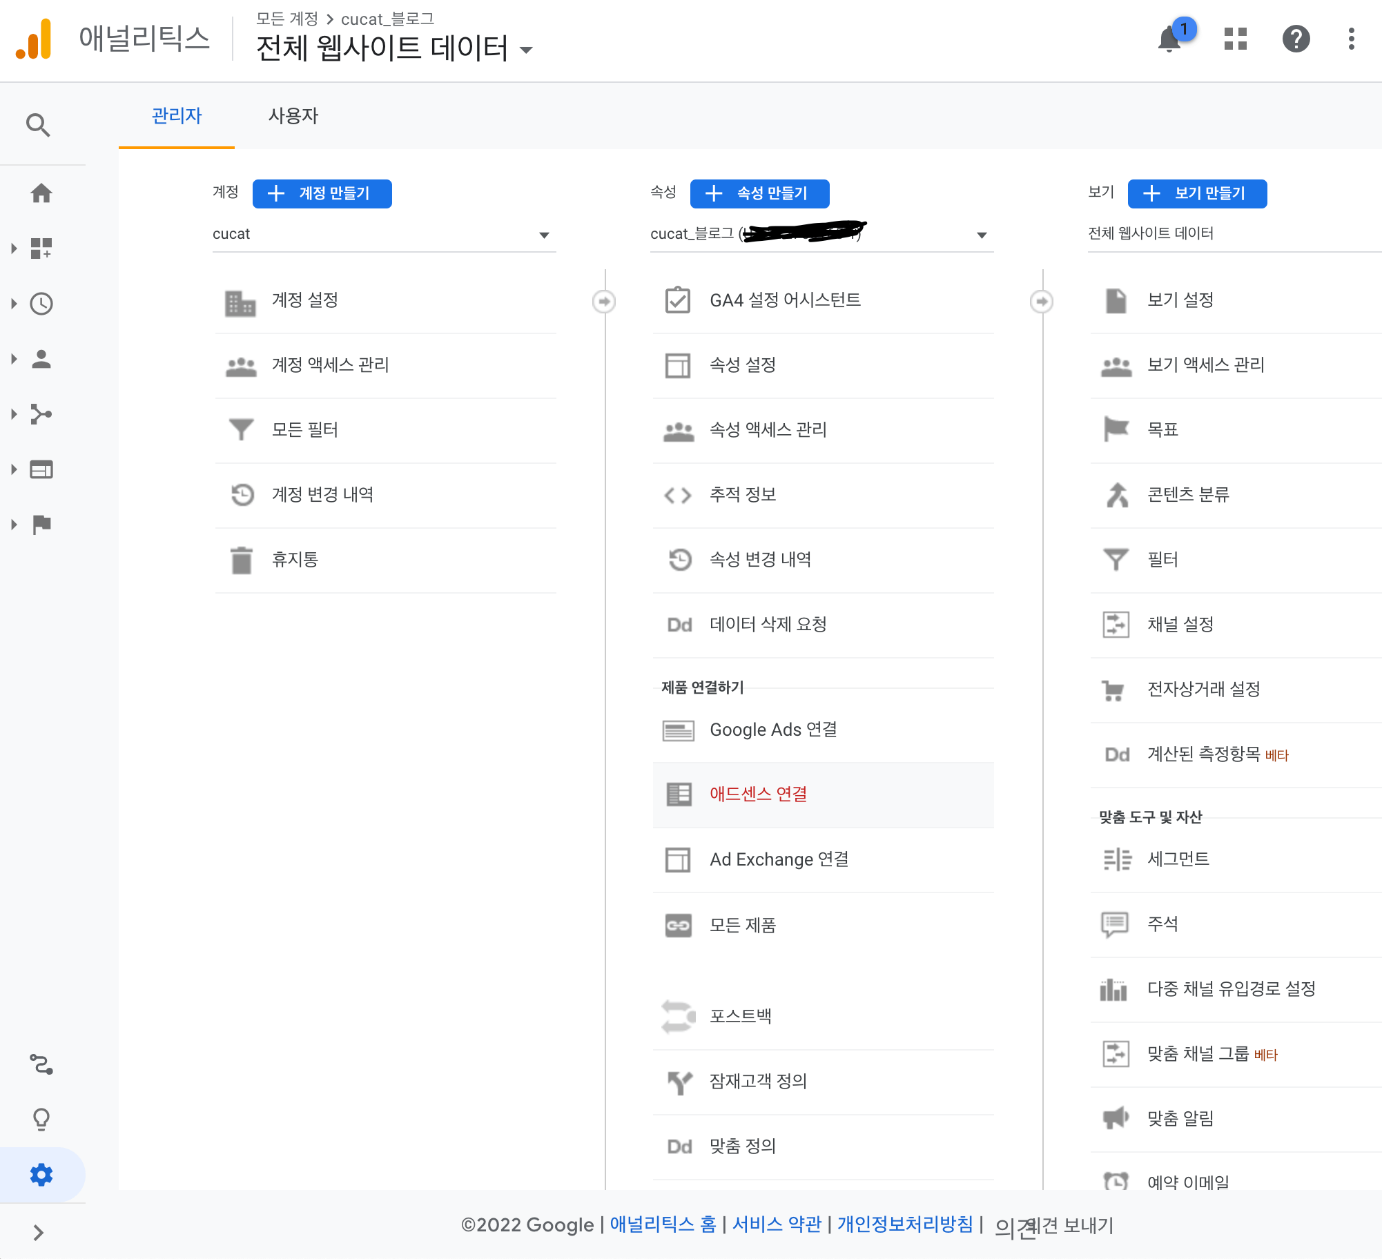Click the 보기 만들기 button
1382x1259 pixels.
tap(1198, 194)
